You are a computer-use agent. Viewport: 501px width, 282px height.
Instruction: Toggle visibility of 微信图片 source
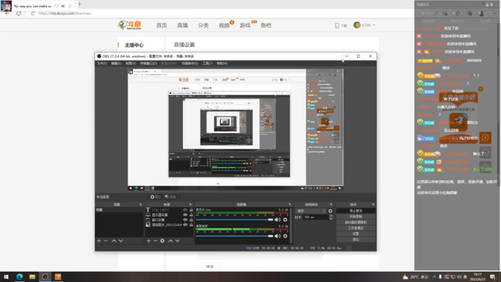click(185, 225)
